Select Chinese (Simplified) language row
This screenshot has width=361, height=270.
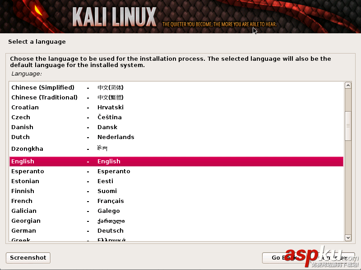tap(176, 87)
